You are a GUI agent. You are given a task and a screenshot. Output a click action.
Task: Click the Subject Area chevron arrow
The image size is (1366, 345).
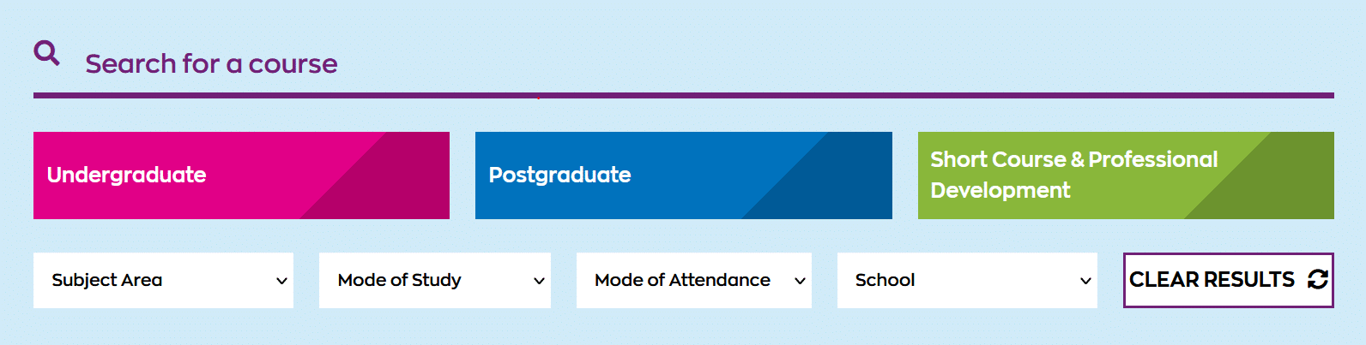[x=281, y=281]
